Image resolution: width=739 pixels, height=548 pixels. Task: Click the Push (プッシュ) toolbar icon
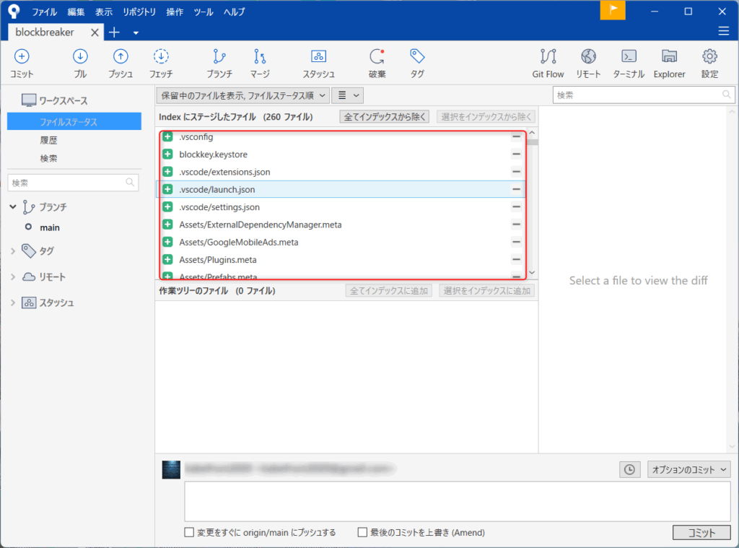coord(121,58)
